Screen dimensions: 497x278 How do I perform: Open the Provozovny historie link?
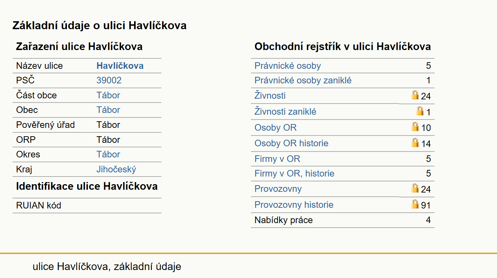pyautogui.click(x=294, y=205)
